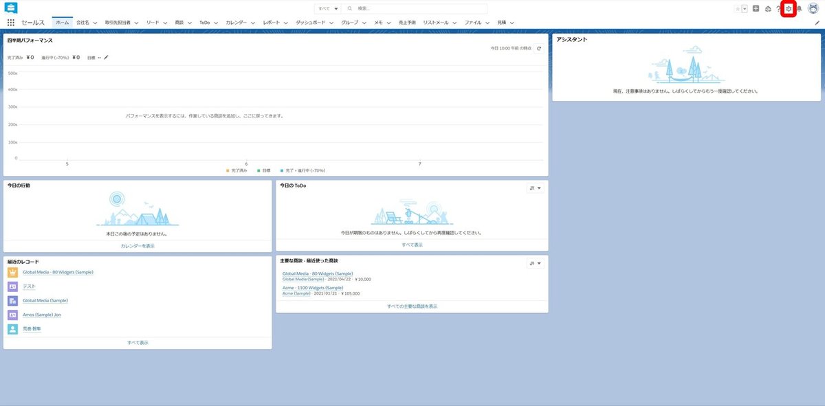Image resolution: width=825 pixels, height=406 pixels.
Task: Open the すべて search scope dropdown
Action: click(x=328, y=9)
